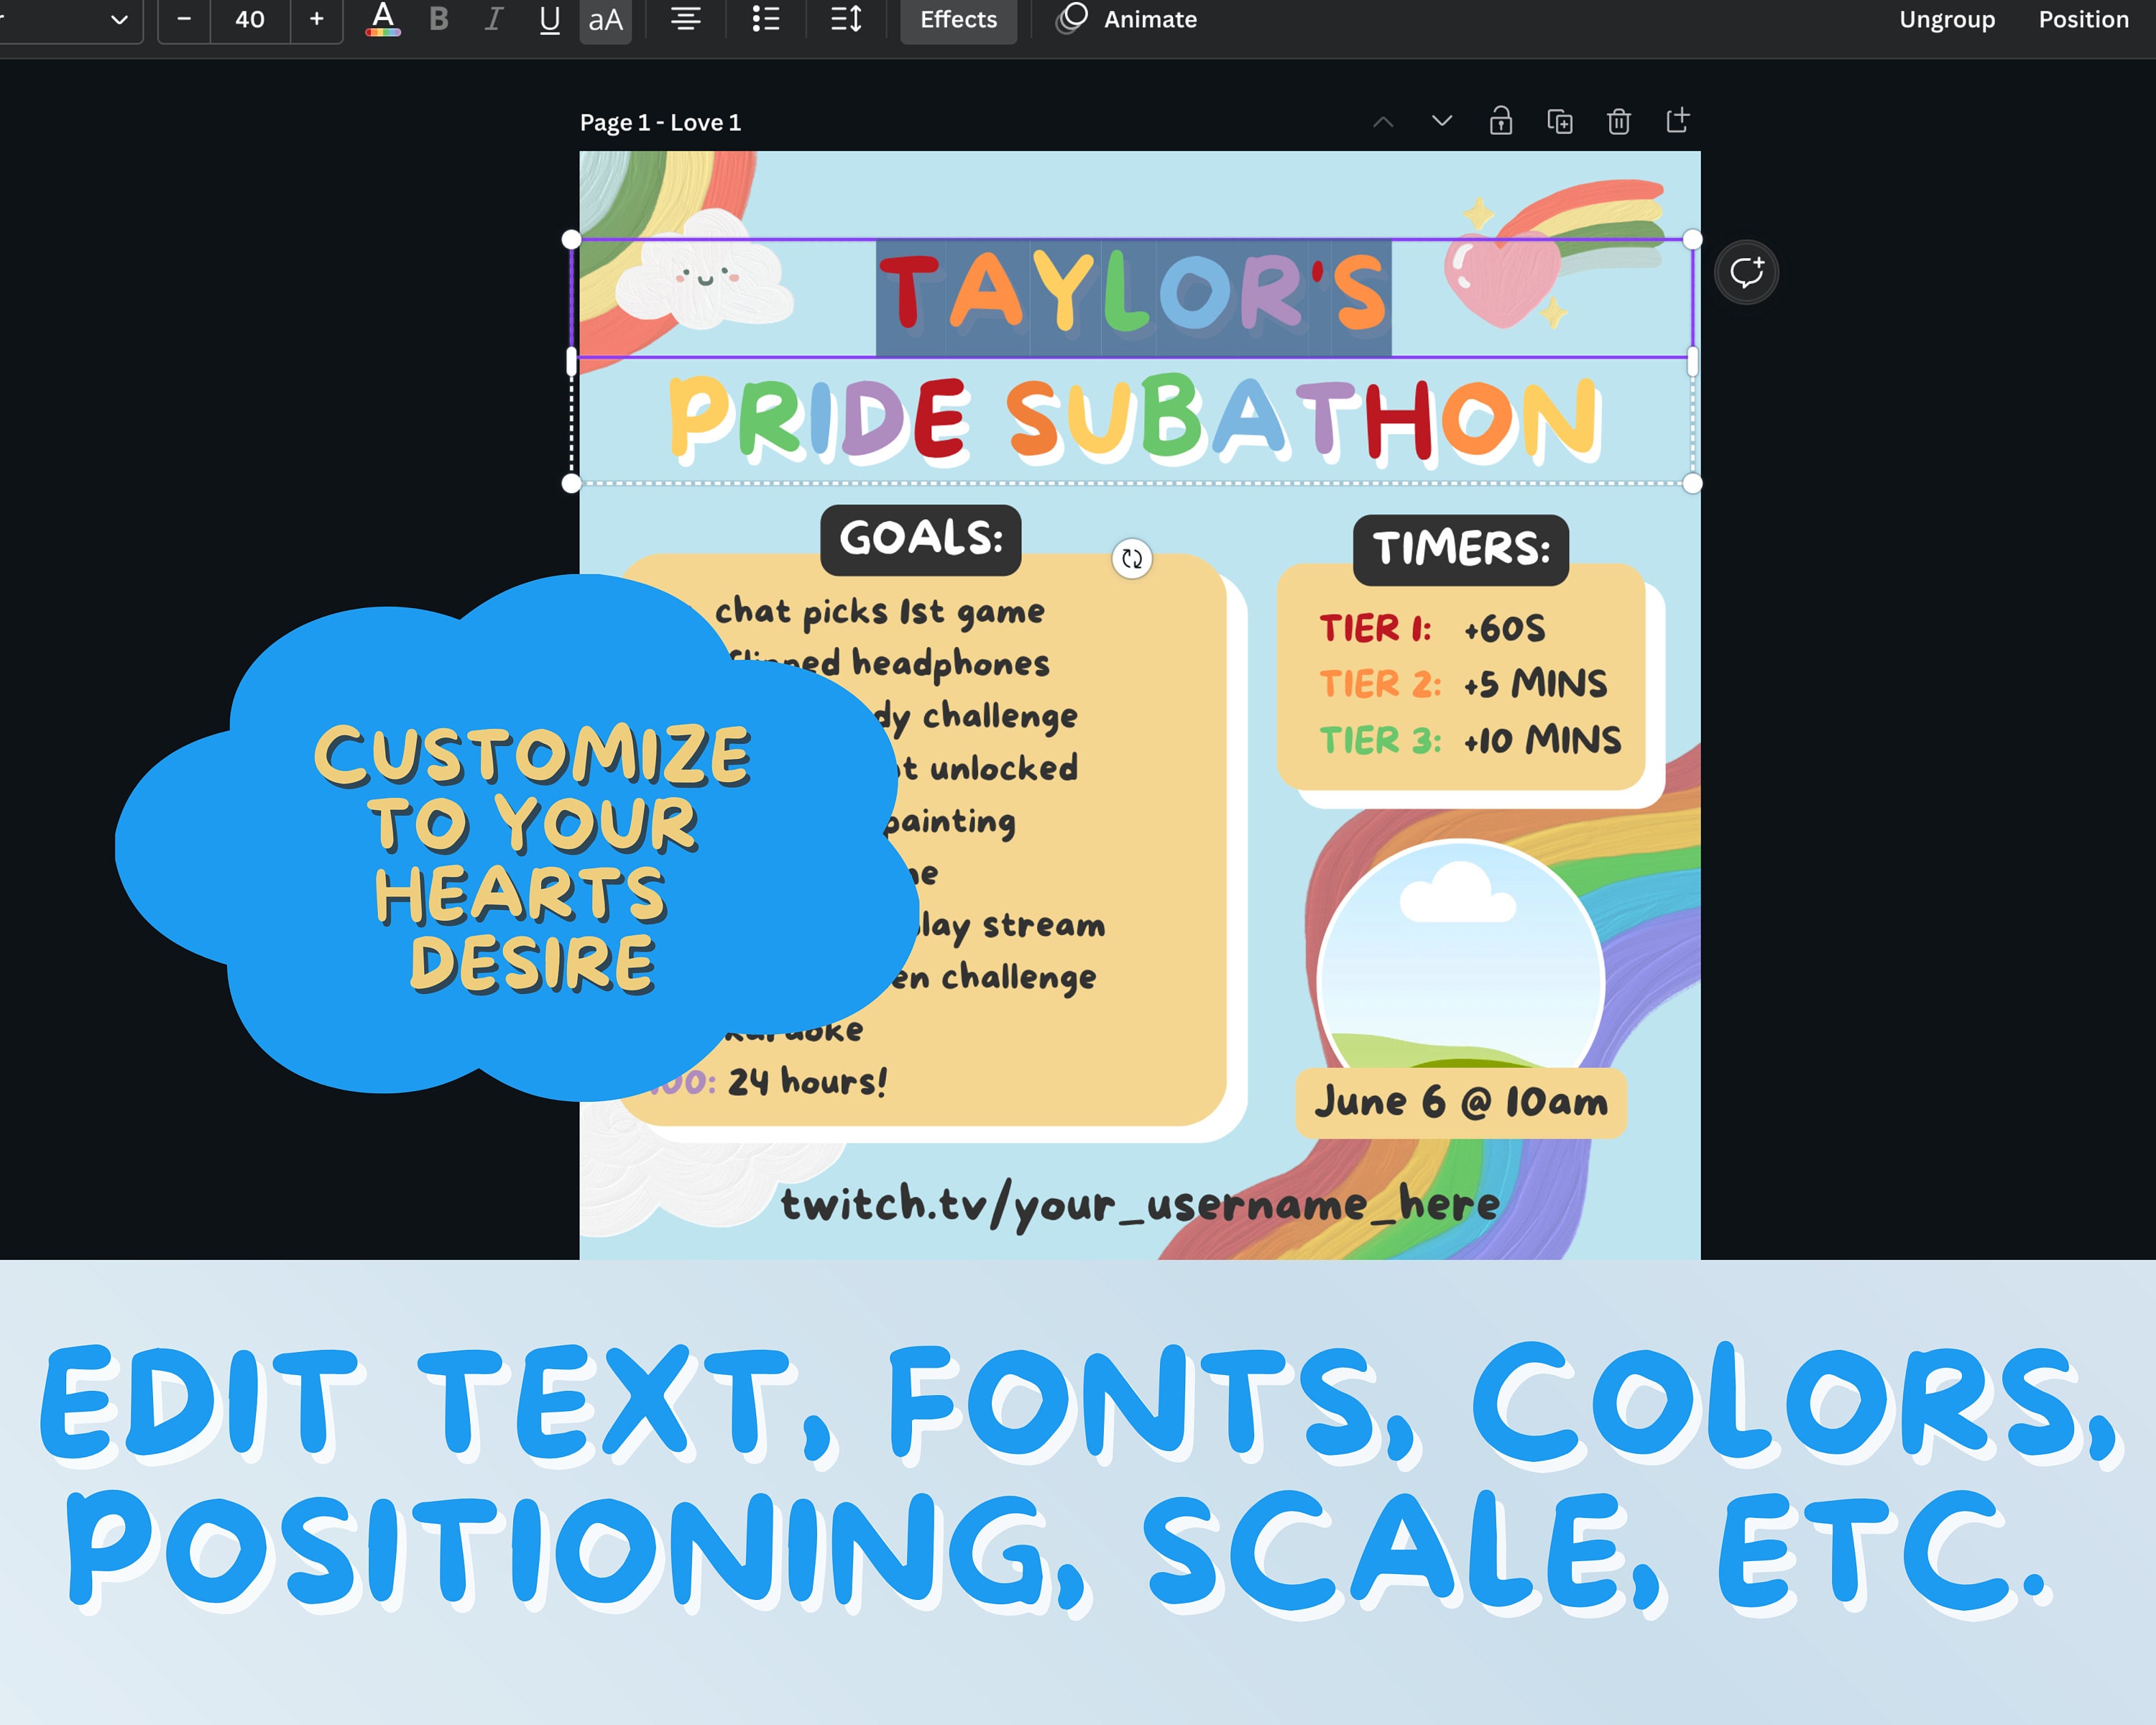Ungroup the selected elements

(x=1946, y=20)
